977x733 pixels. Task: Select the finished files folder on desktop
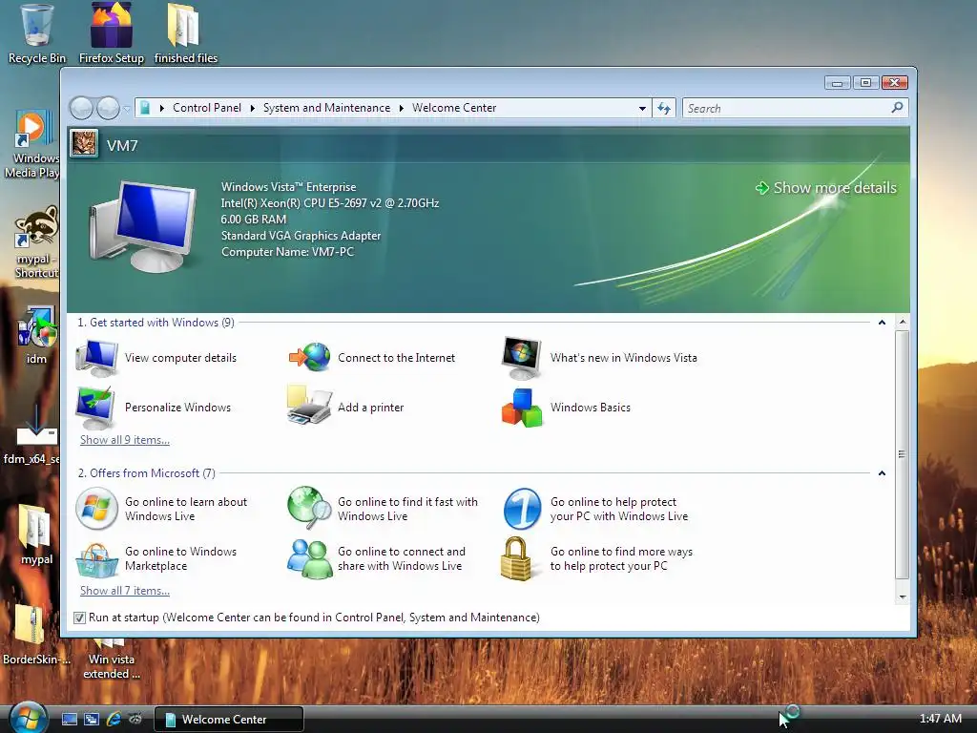tap(186, 33)
